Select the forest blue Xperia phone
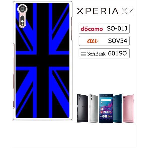Viewport: 148px width, 148px height. pos(118,108)
